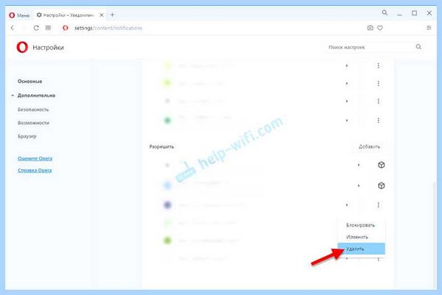Expand details arrow of gray-icon blocked row
The height and width of the screenshot is (295, 442).
pos(347,101)
